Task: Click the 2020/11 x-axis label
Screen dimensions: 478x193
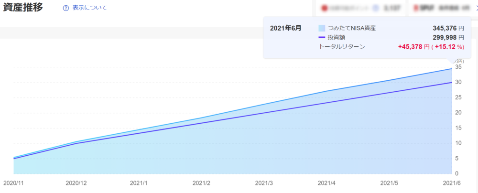Action: click(x=14, y=183)
